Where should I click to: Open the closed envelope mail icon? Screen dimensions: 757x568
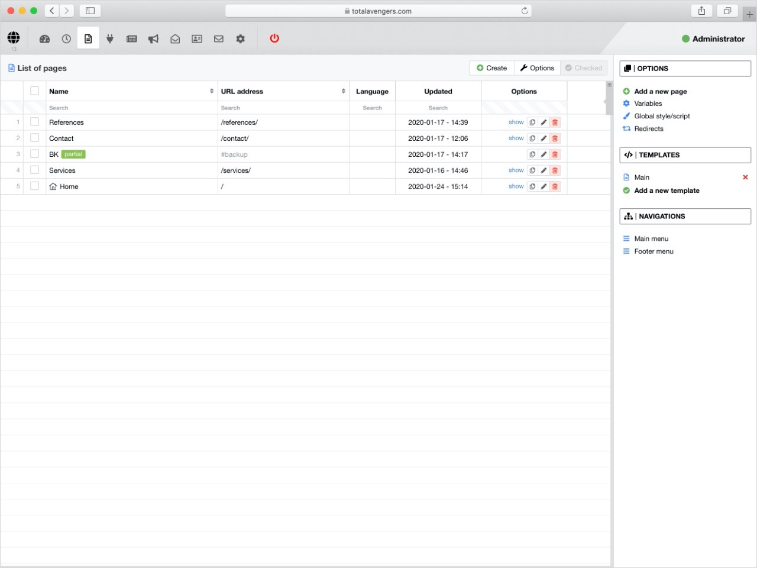219,39
